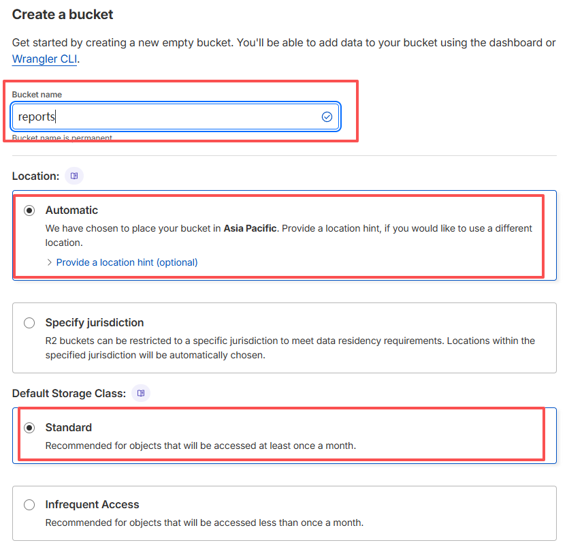Click the Standard option title
This screenshot has width=567, height=545.
69,427
